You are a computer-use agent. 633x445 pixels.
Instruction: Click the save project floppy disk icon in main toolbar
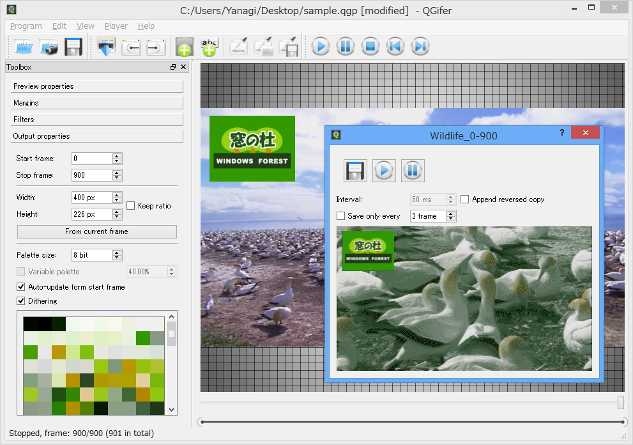point(73,47)
